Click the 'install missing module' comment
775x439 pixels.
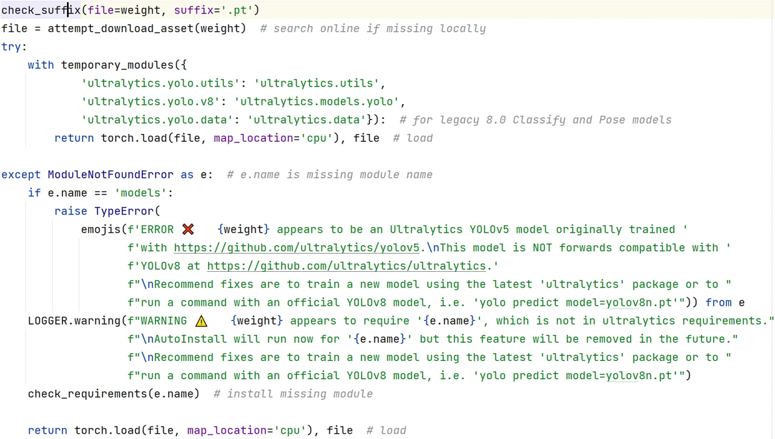tap(293, 394)
